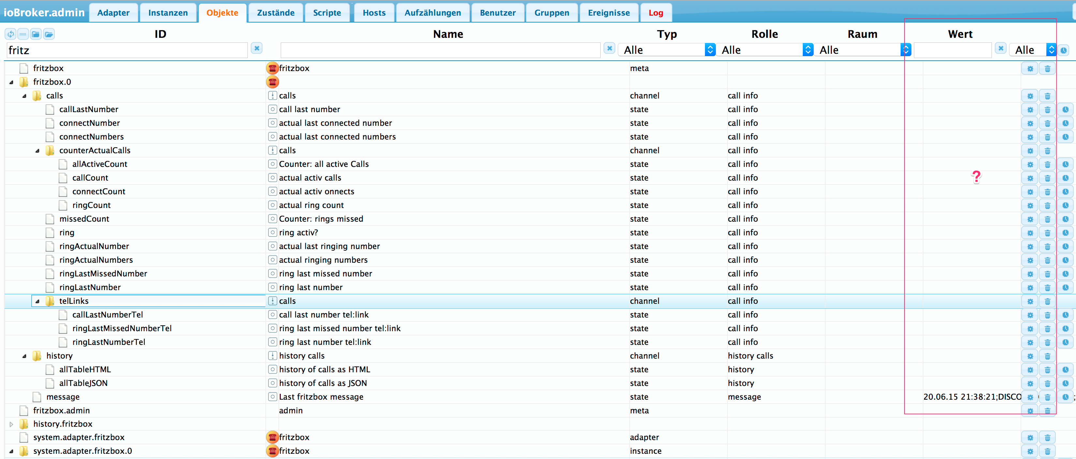Select the connectCount tree row
This screenshot has width=1076, height=459.
pos(98,192)
